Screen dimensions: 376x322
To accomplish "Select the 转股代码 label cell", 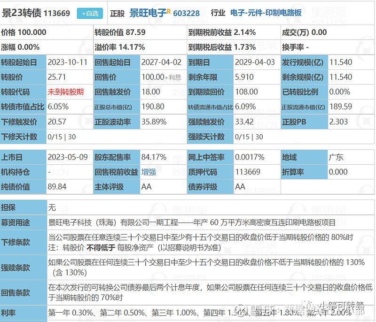I will 23,92.
